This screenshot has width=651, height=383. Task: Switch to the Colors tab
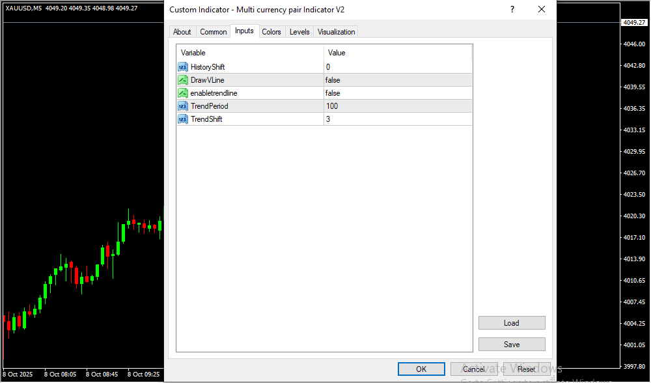[x=271, y=32]
